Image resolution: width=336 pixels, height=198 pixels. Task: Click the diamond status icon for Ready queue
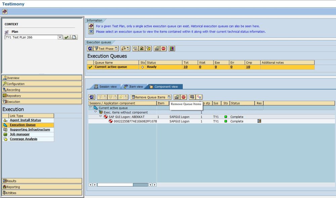click(142, 67)
